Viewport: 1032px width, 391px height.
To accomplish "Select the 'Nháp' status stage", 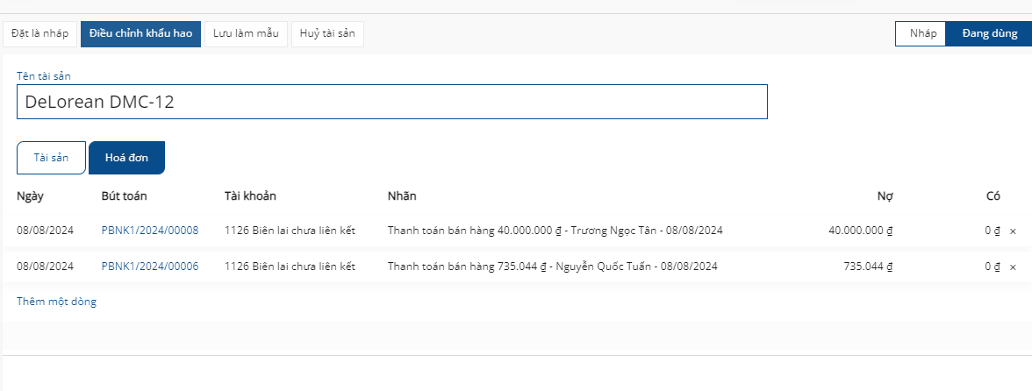I will pyautogui.click(x=922, y=33).
